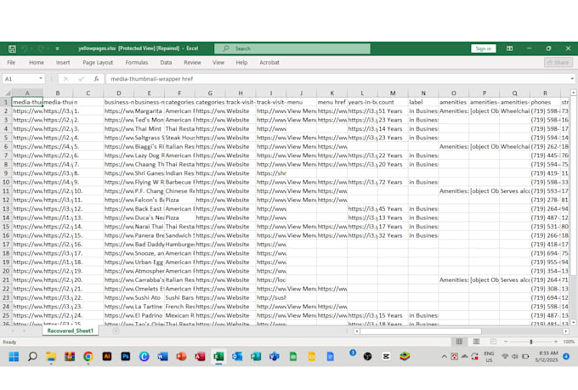578x390 pixels.
Task: Click cell '72 Years'
Action: point(393,182)
